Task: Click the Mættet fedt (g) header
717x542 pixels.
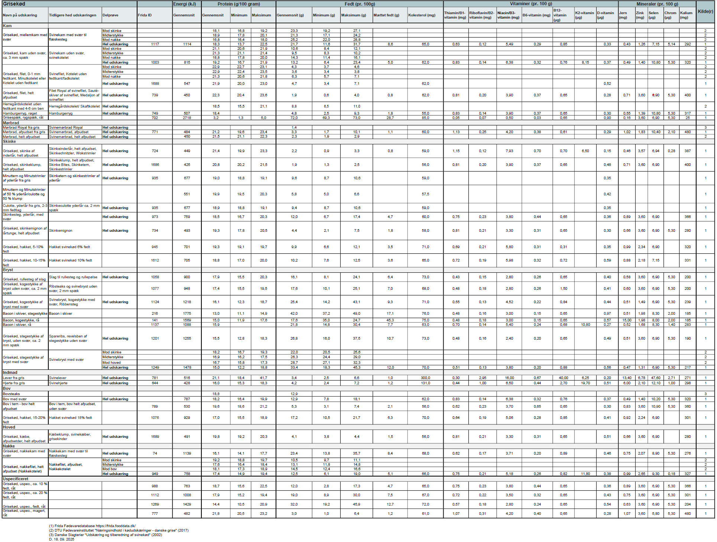Action: tap(386, 15)
